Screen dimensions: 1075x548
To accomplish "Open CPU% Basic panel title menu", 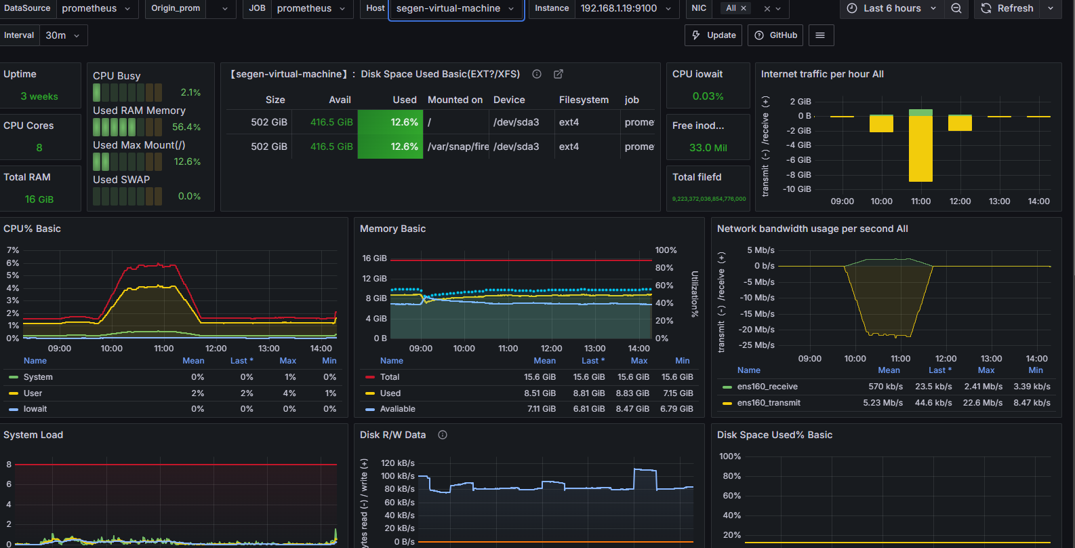I will [x=32, y=229].
